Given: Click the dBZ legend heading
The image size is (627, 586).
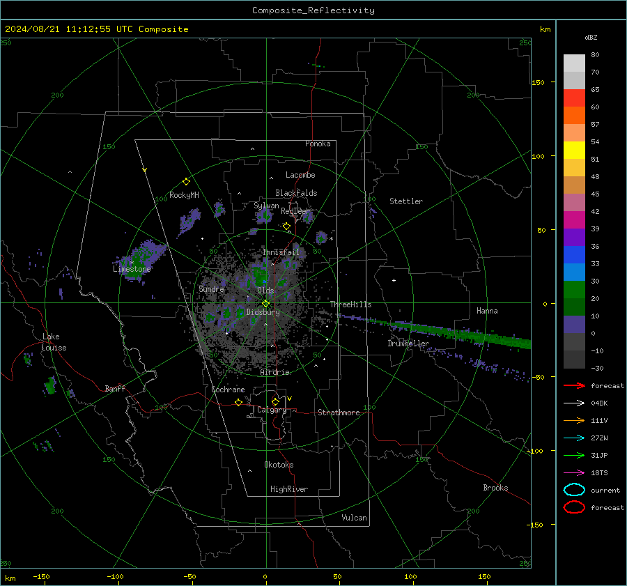Looking at the screenshot, I should (x=591, y=37).
